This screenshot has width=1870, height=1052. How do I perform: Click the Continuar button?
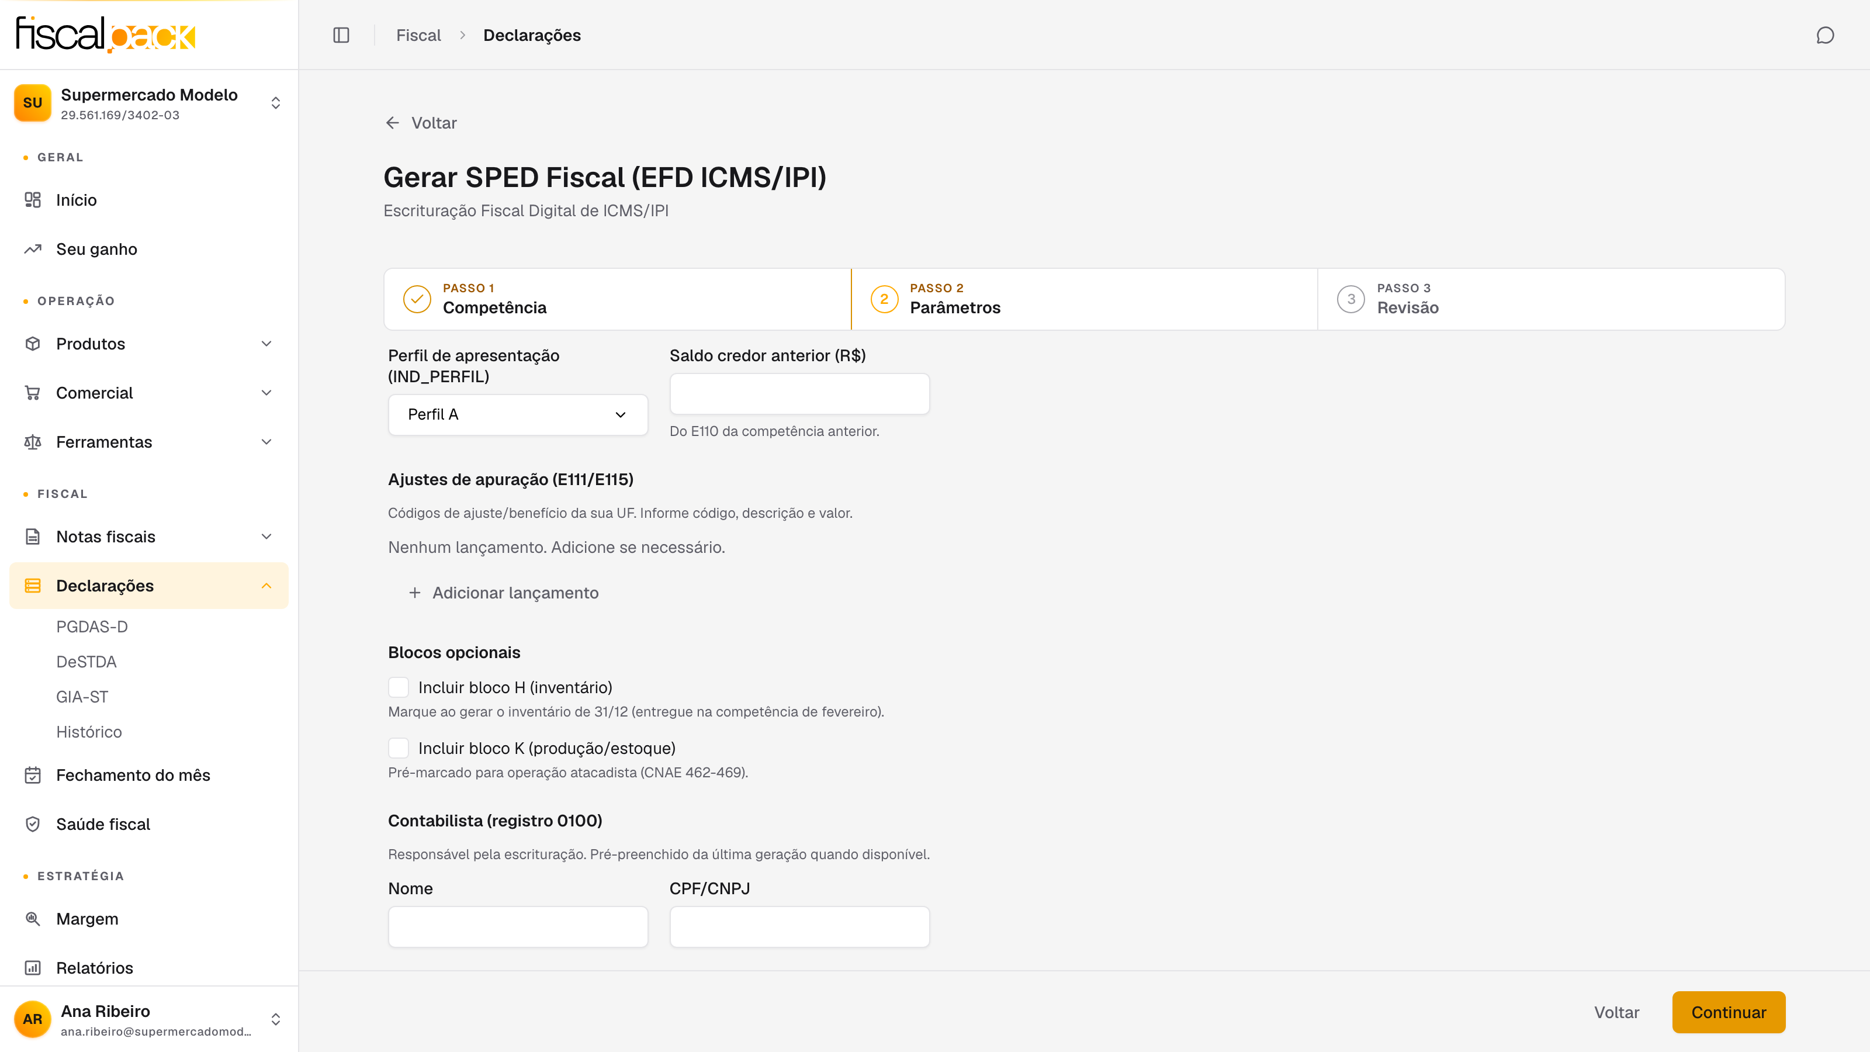click(x=1729, y=1012)
